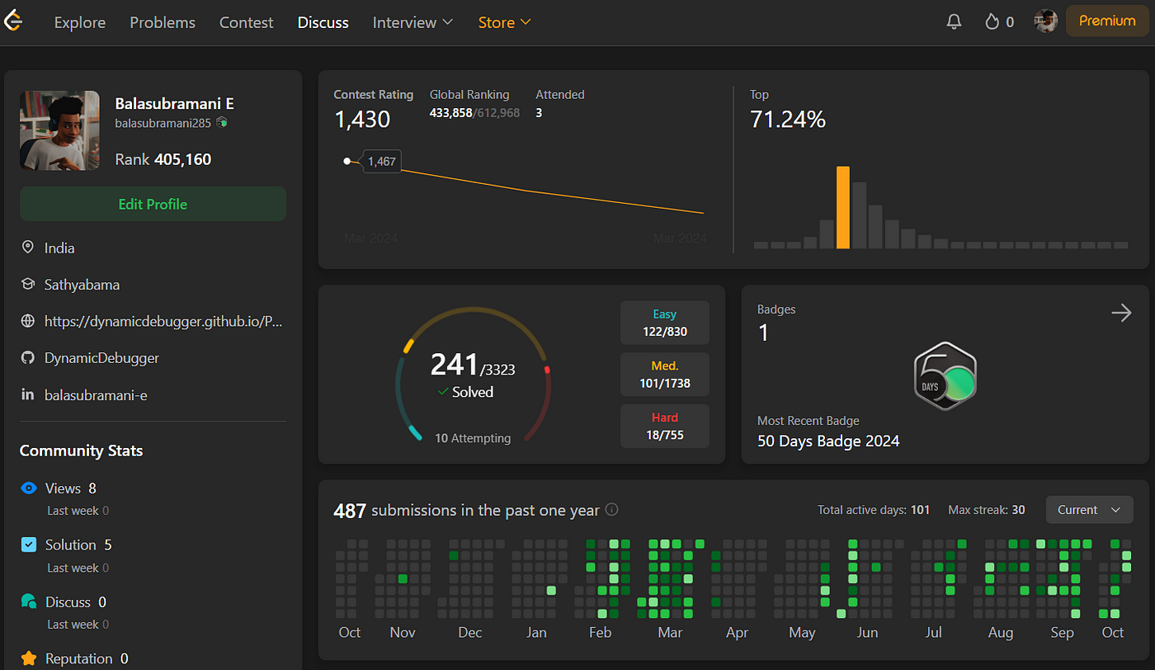
Task: Click the Solution checkmark icon
Action: pos(29,545)
